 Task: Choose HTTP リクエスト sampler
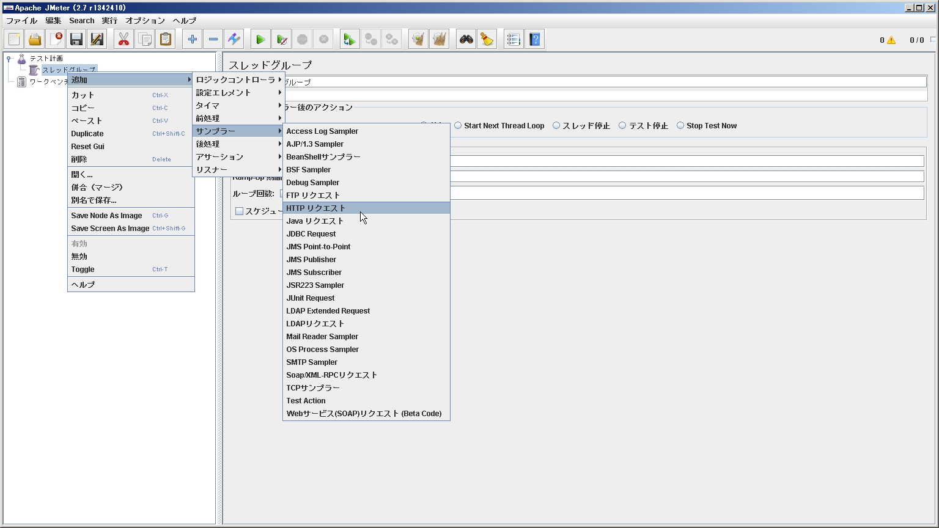pyautogui.click(x=366, y=208)
